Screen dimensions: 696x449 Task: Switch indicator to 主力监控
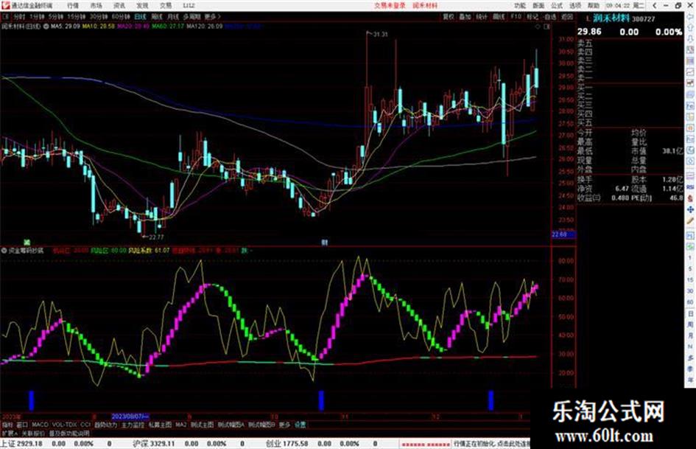pos(133,425)
